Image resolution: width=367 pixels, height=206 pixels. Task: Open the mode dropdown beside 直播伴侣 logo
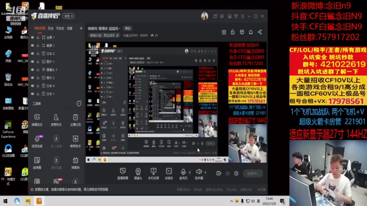68,16
